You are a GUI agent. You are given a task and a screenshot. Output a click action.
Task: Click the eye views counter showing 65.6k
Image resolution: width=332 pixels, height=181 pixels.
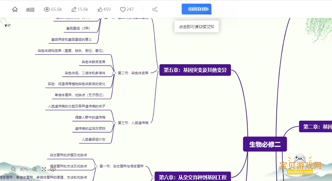pos(46,9)
